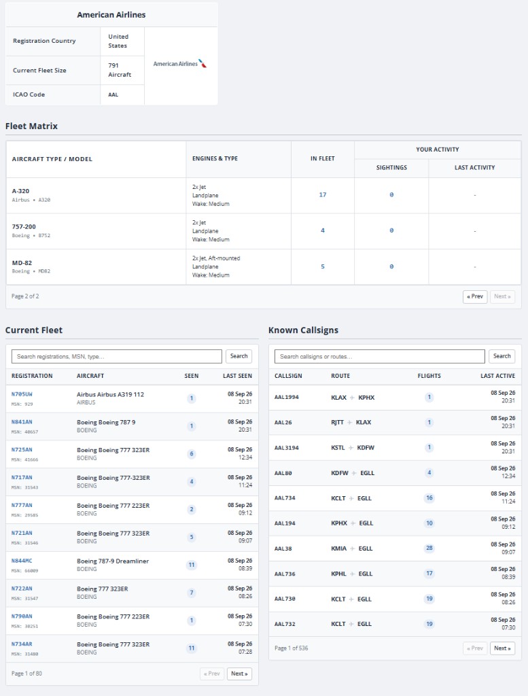Open registration N721AN
528x696 pixels.
(x=22, y=533)
